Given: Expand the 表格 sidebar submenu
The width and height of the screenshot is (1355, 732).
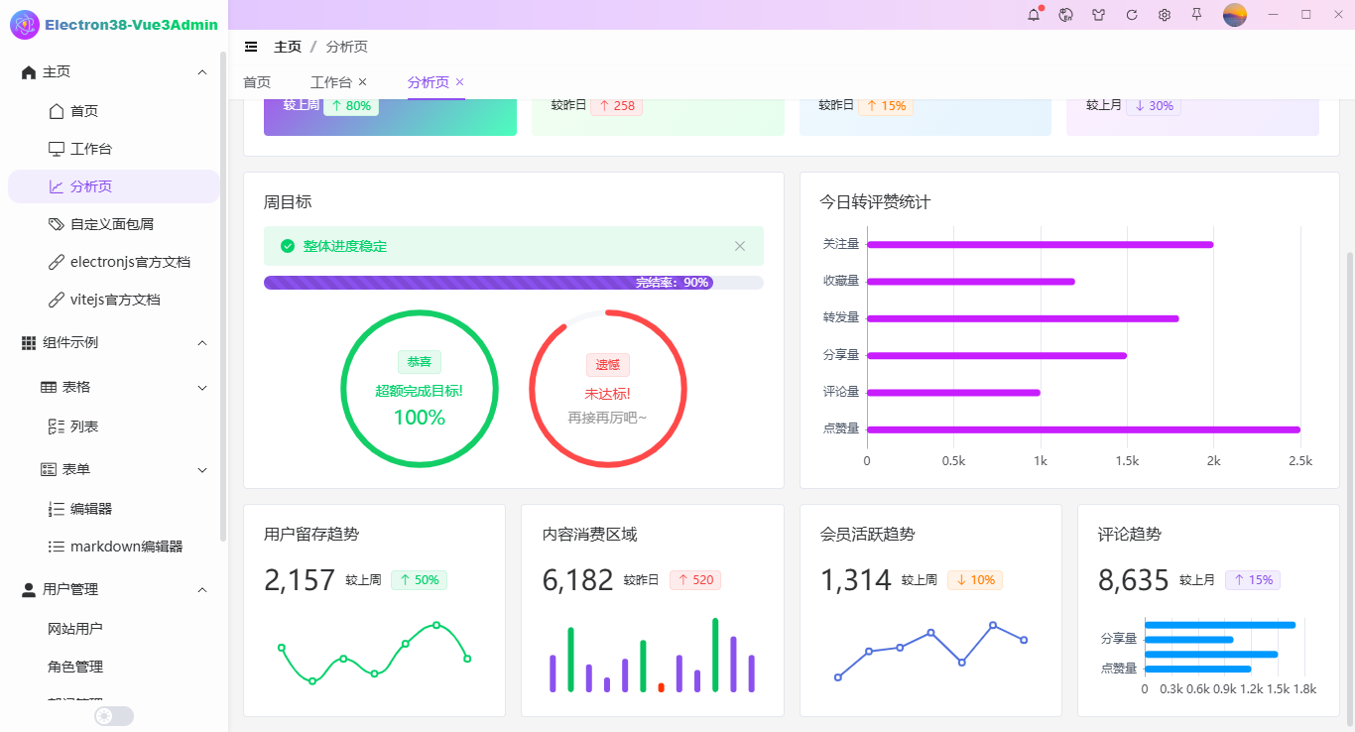Looking at the screenshot, I should point(202,387).
